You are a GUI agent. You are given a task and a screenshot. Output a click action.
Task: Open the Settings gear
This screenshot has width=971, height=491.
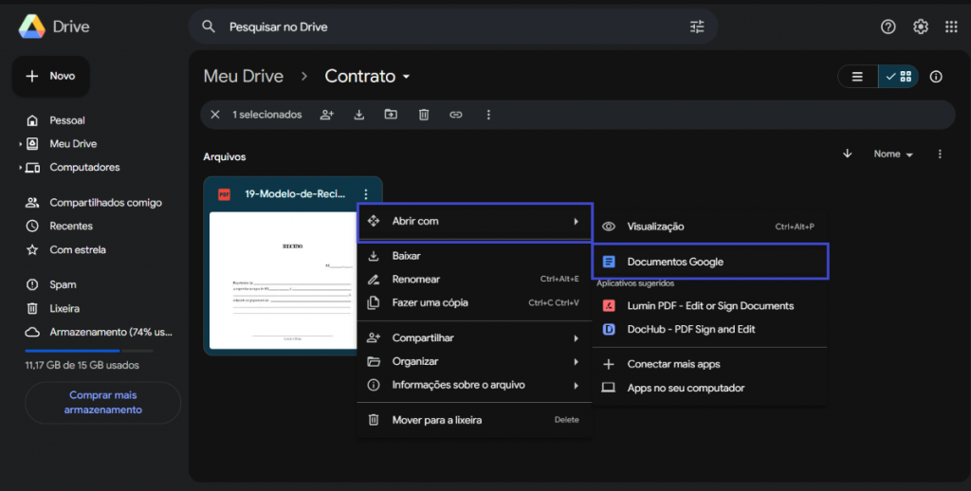click(x=920, y=27)
